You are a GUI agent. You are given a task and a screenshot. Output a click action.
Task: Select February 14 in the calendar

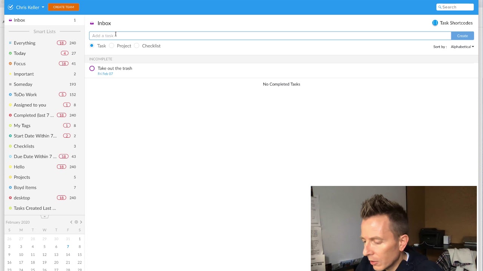coord(68,255)
